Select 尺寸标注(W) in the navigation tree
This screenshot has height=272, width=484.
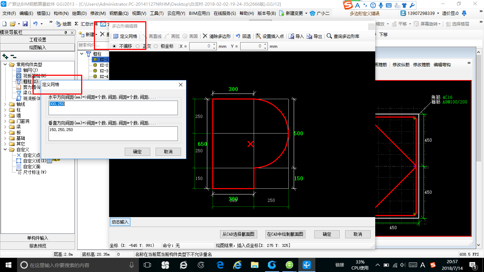point(31,172)
